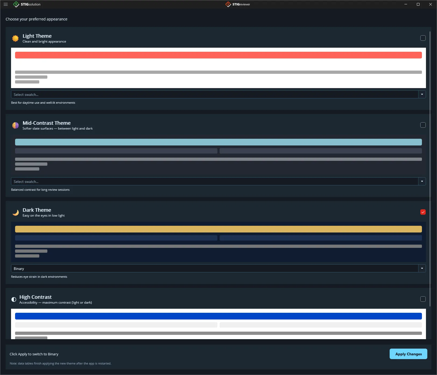
Task: Click 'Choose your preferred appearance' heading
Action: click(x=37, y=19)
